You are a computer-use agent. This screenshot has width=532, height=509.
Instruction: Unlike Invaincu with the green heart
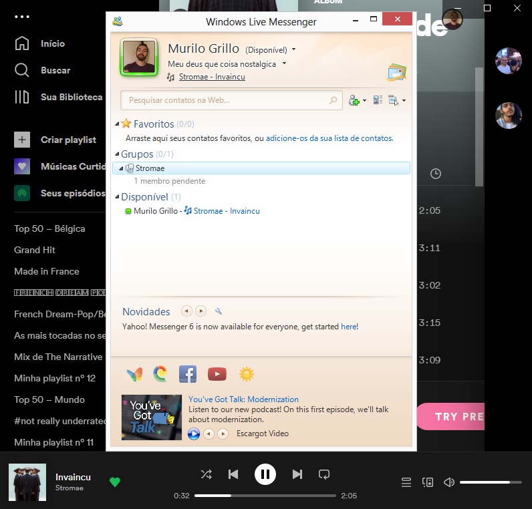tap(115, 482)
